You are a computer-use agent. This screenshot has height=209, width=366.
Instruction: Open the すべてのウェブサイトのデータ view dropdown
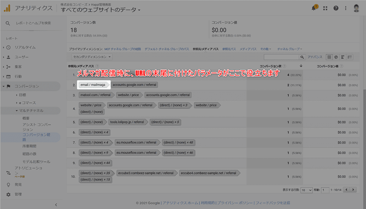[x=101, y=10]
